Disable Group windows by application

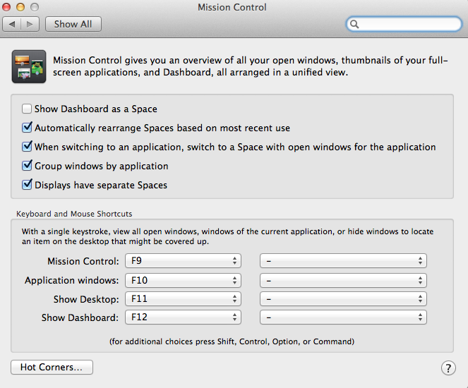pos(27,166)
